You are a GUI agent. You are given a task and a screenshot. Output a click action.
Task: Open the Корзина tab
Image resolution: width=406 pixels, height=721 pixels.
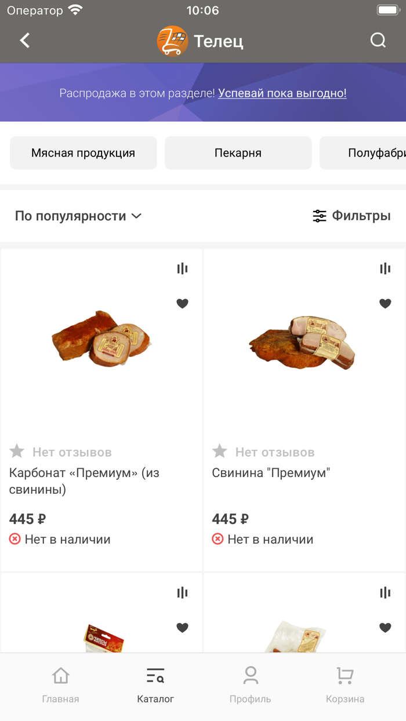point(345,685)
